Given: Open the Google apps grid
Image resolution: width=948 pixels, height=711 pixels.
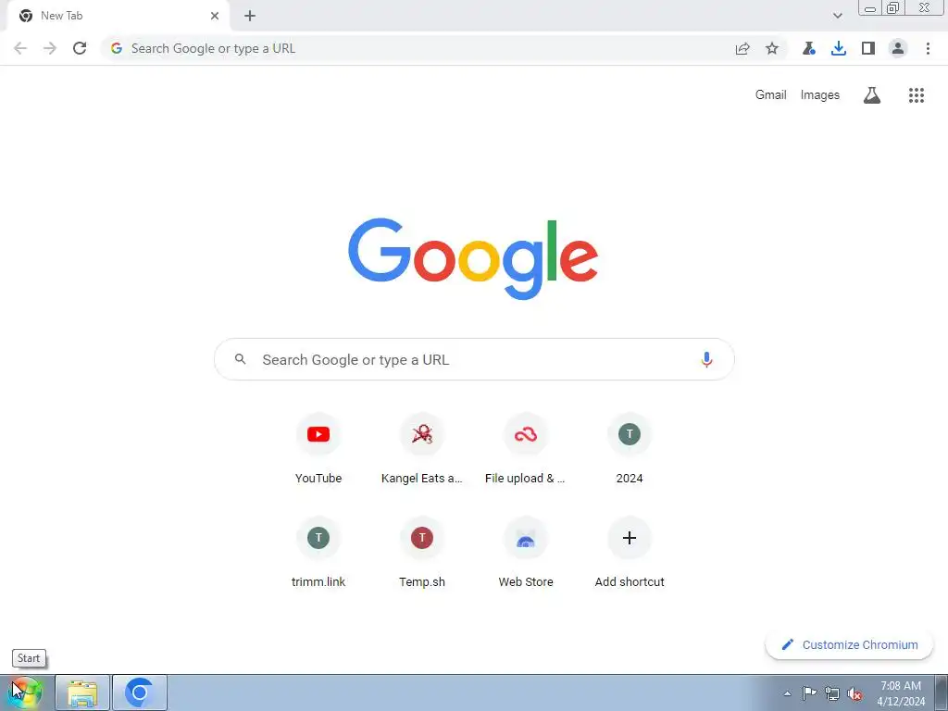Looking at the screenshot, I should [917, 95].
